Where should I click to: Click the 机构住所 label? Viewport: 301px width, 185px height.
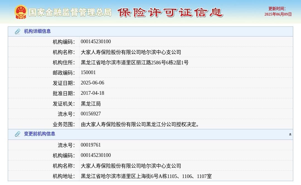[x=64, y=63]
